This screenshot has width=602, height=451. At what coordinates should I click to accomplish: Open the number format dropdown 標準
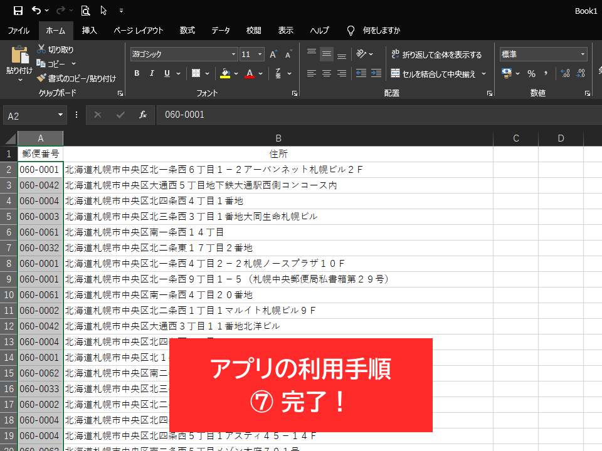583,54
